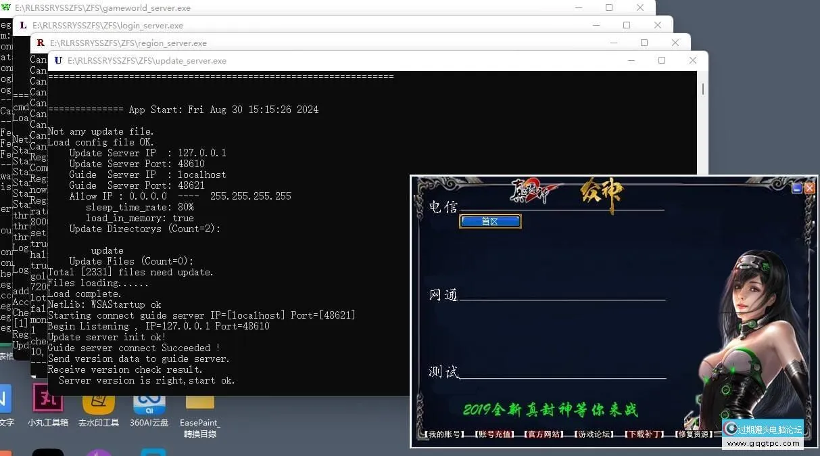Minimize the game launcher window
The height and width of the screenshot is (456, 820).
click(x=797, y=188)
